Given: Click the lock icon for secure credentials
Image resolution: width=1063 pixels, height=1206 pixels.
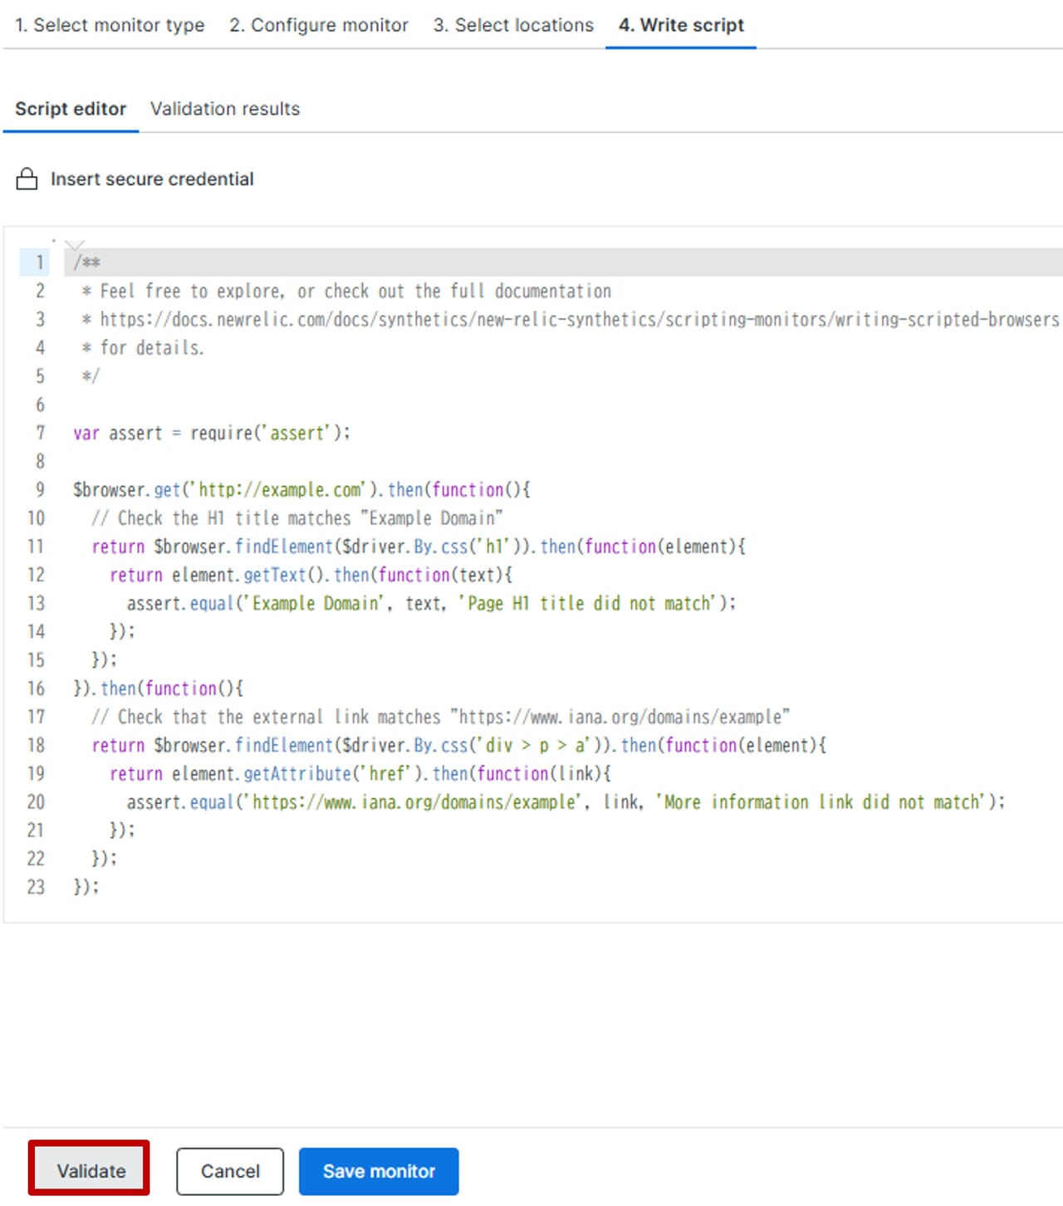Looking at the screenshot, I should pos(27,179).
